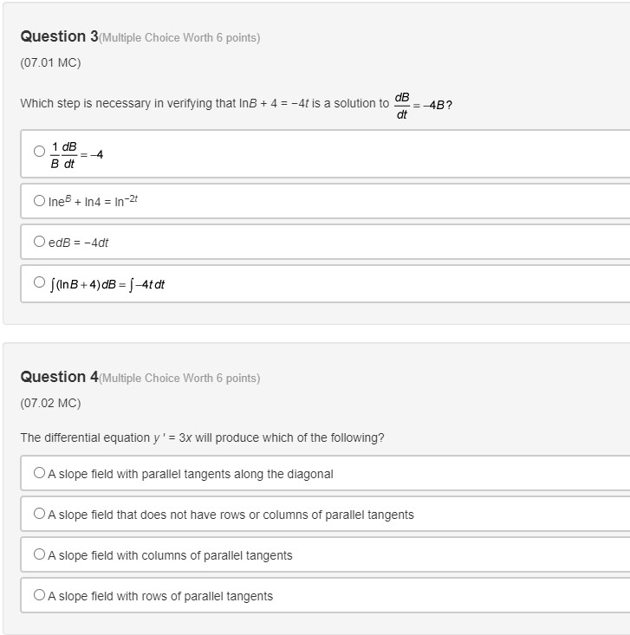Click the "The differential equation y' = 3x" prompt

point(202,437)
